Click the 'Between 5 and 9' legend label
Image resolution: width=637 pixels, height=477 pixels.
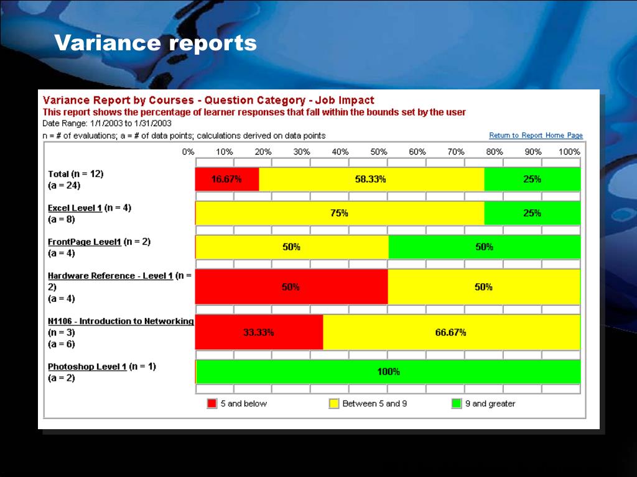tap(374, 404)
